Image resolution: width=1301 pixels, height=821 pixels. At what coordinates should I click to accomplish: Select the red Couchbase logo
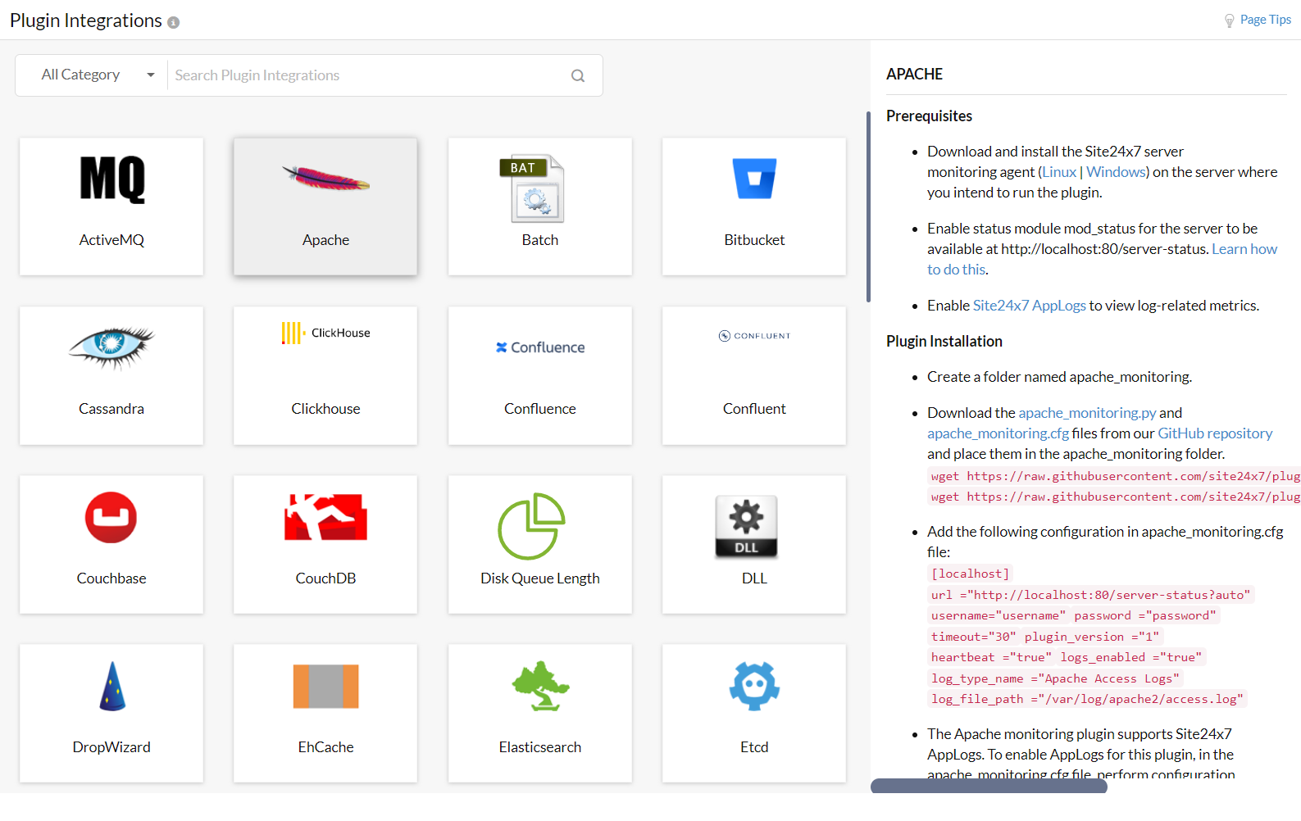click(x=111, y=517)
